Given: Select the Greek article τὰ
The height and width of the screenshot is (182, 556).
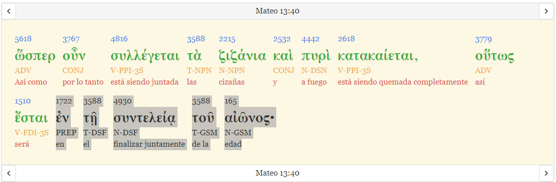Looking at the screenshot, I should 194,56.
